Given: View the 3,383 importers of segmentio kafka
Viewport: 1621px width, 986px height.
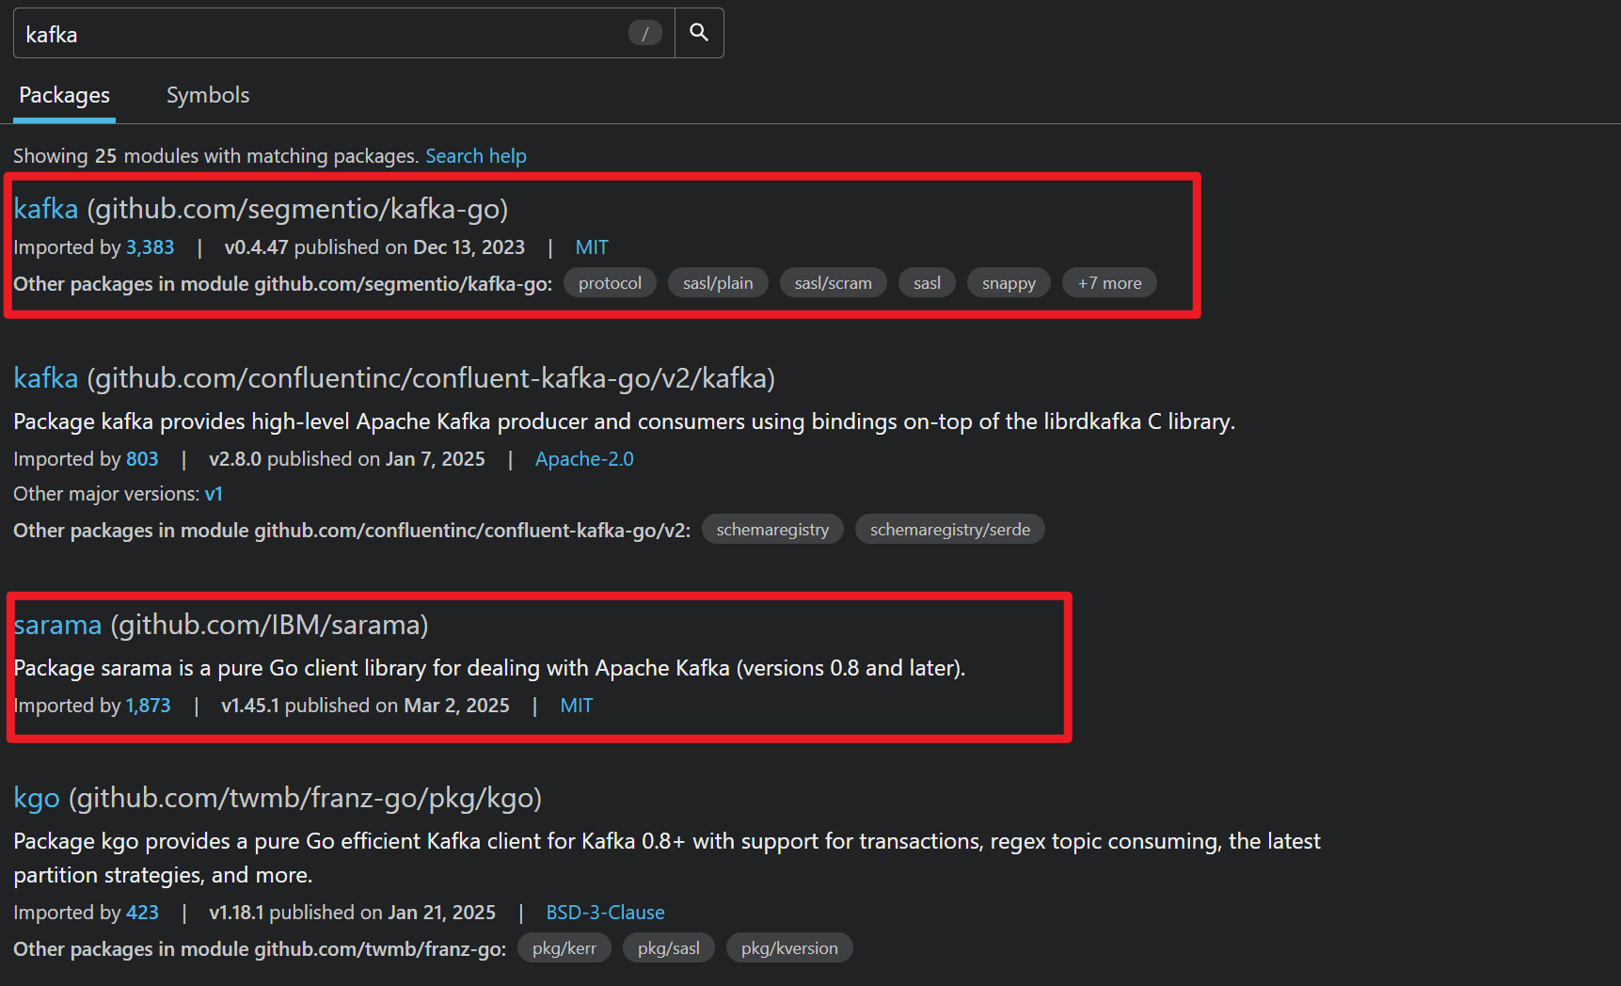Looking at the screenshot, I should click(151, 247).
